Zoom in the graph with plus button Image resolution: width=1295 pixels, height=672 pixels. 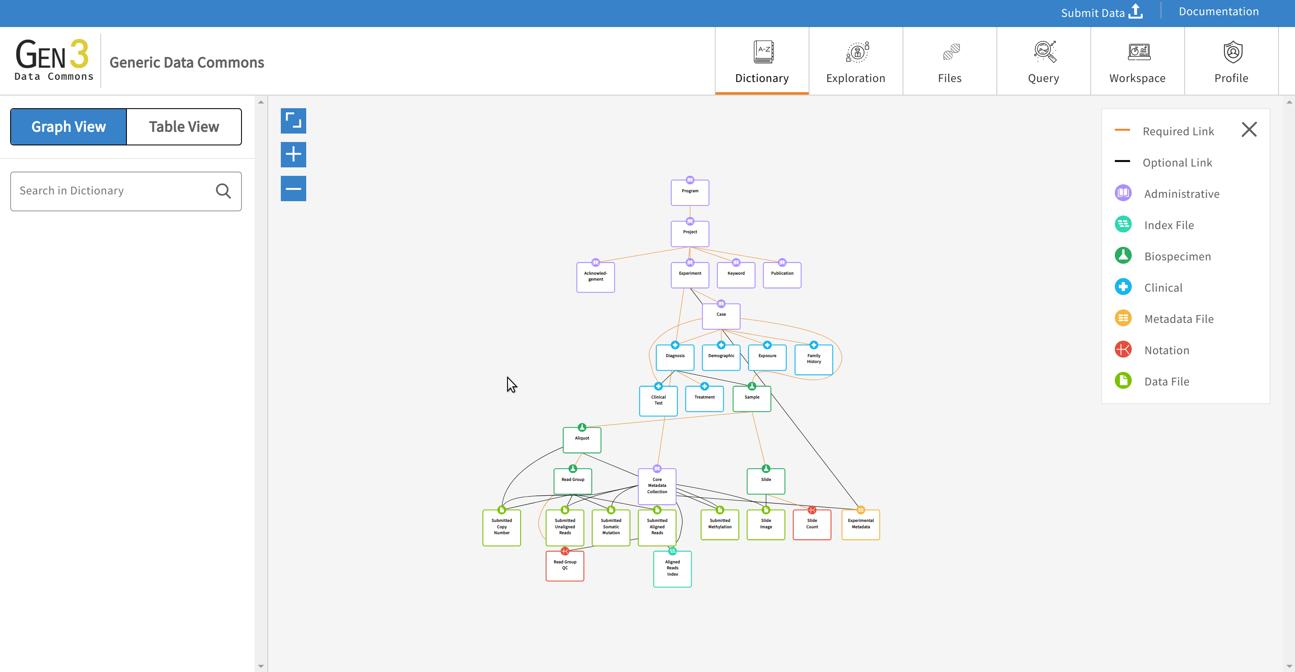[293, 154]
